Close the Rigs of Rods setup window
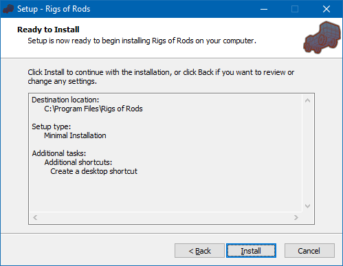Screen dimensions: 343x266 327,9
